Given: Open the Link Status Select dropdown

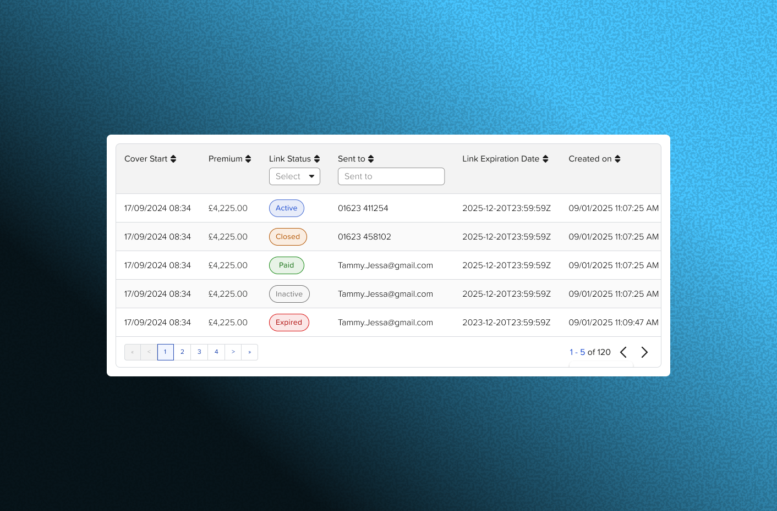Looking at the screenshot, I should point(294,176).
